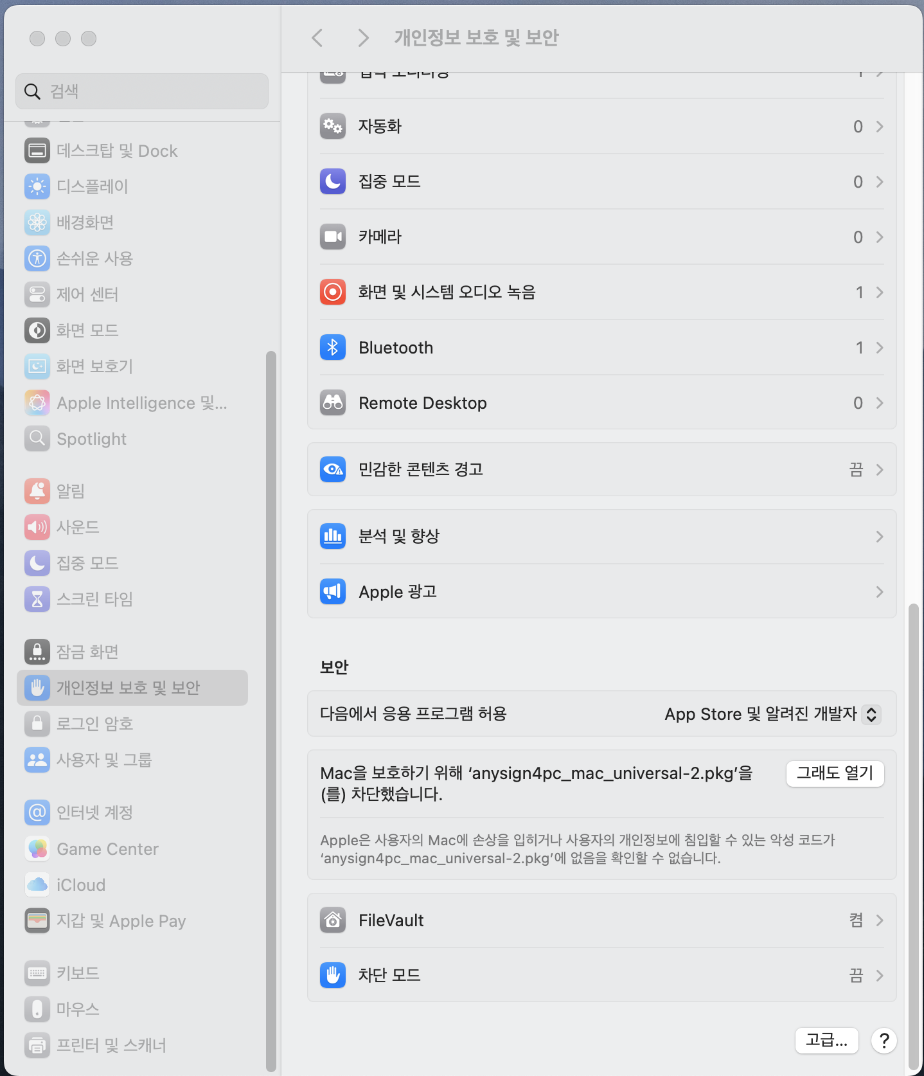Open 프린터 및 스캐너 printer icon
This screenshot has height=1076, width=924.
pos(37,1046)
